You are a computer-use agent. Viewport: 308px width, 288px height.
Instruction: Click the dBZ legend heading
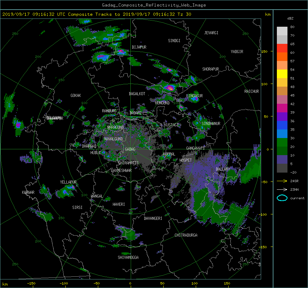tap(290, 18)
